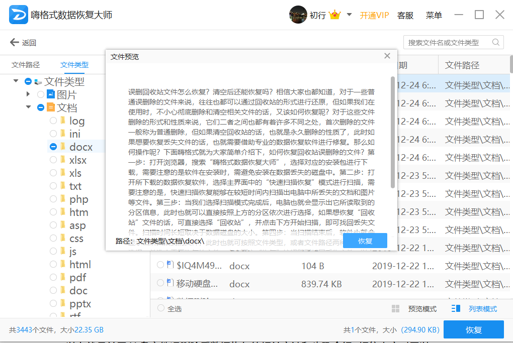Click 恢复 in the preview dialog
This screenshot has height=343, width=513.
pyautogui.click(x=365, y=241)
